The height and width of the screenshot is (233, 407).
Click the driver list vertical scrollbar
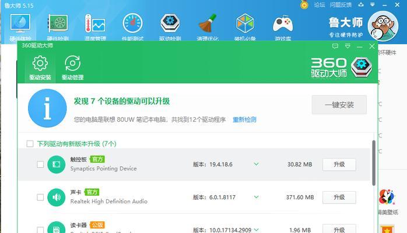pos(374,163)
